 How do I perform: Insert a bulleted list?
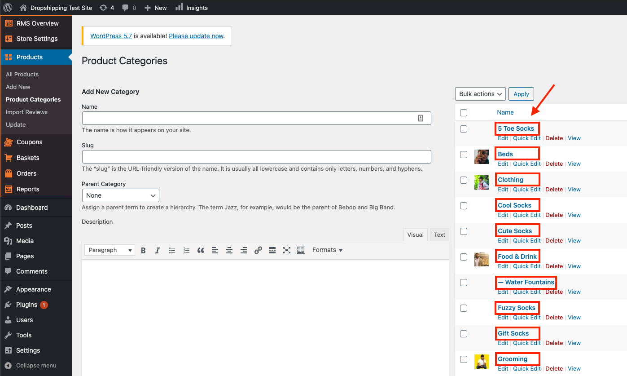172,250
